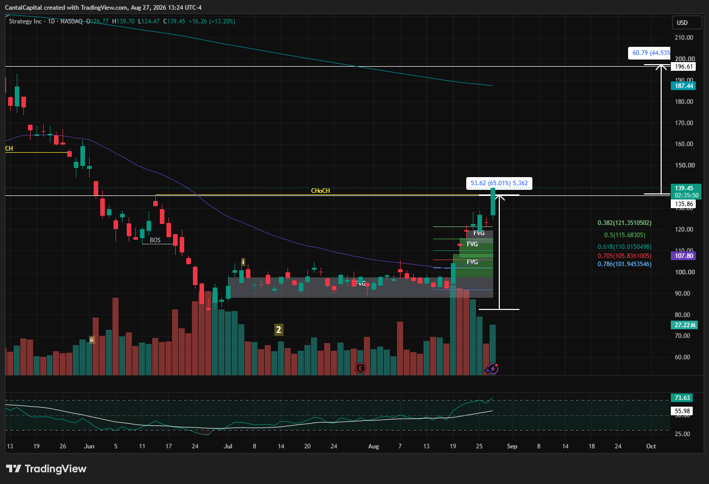This screenshot has height=484, width=709.
Task: Open the purple lightning icon at latest bar
Action: tap(493, 368)
